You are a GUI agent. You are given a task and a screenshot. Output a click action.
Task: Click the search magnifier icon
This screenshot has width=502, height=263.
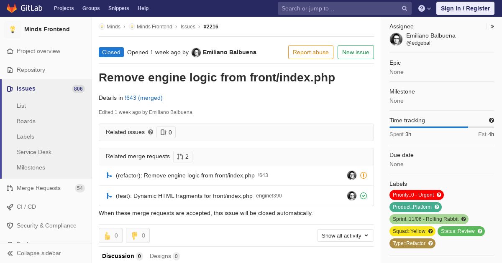coord(405,8)
